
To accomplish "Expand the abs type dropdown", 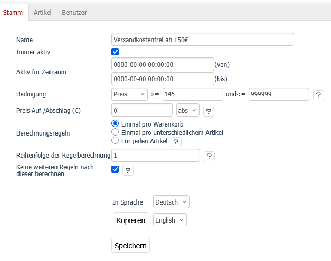I will (x=188, y=111).
